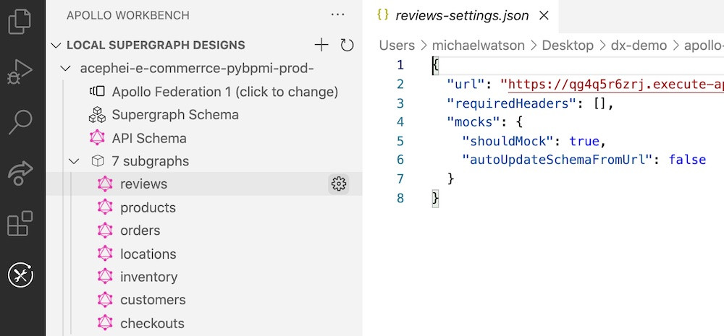Close the reviews-settings.json tab
The height and width of the screenshot is (336, 724).
544,15
